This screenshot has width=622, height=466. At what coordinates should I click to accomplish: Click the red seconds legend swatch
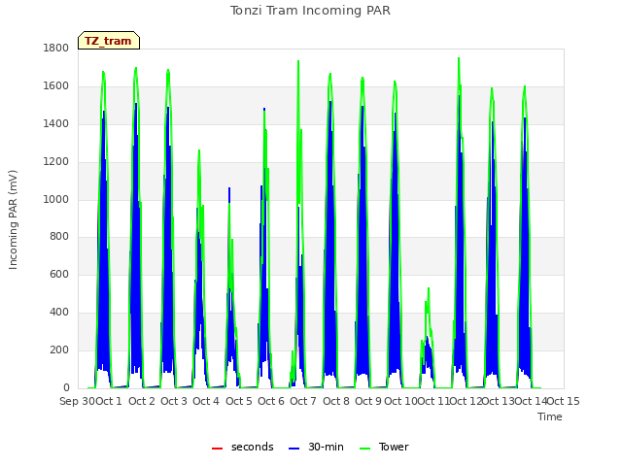tap(217, 449)
